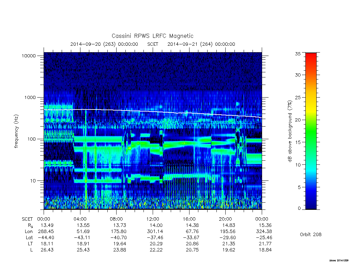The image size is (349, 262).
Task: Click the LT value 18.11
Action: point(47,244)
